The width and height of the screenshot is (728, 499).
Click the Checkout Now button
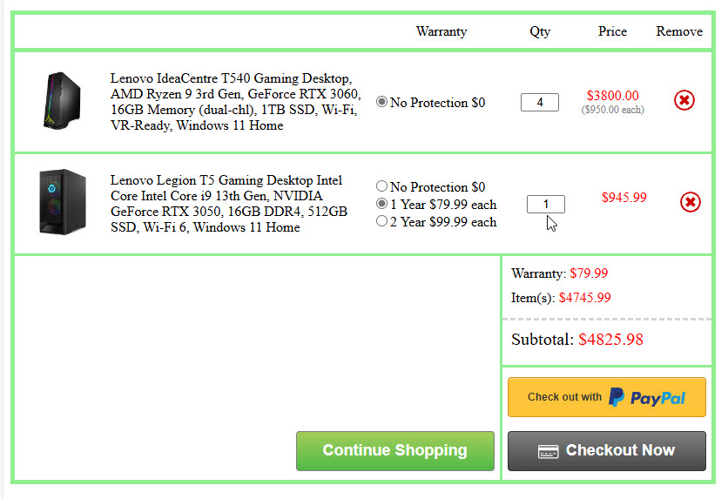606,450
